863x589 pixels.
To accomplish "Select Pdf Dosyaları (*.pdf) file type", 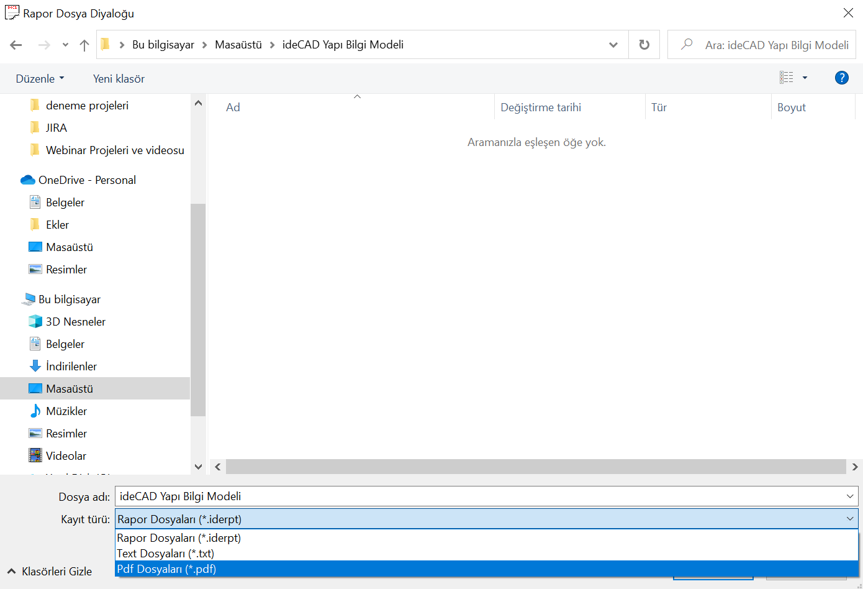I will pos(166,569).
